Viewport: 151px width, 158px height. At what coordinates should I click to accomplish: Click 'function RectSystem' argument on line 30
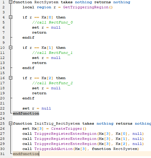coord(115,149)
